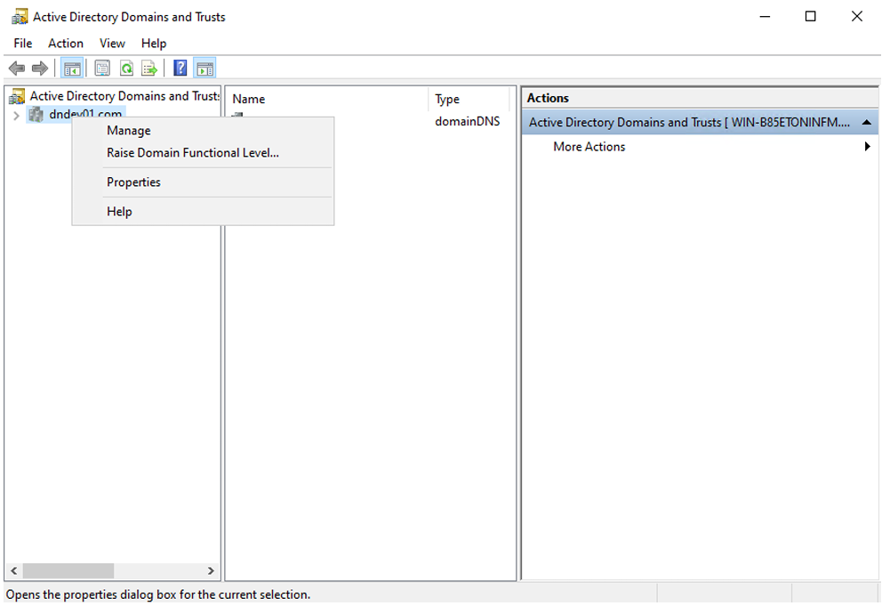
Task: Click the domainDNS cell in list
Action: [467, 121]
